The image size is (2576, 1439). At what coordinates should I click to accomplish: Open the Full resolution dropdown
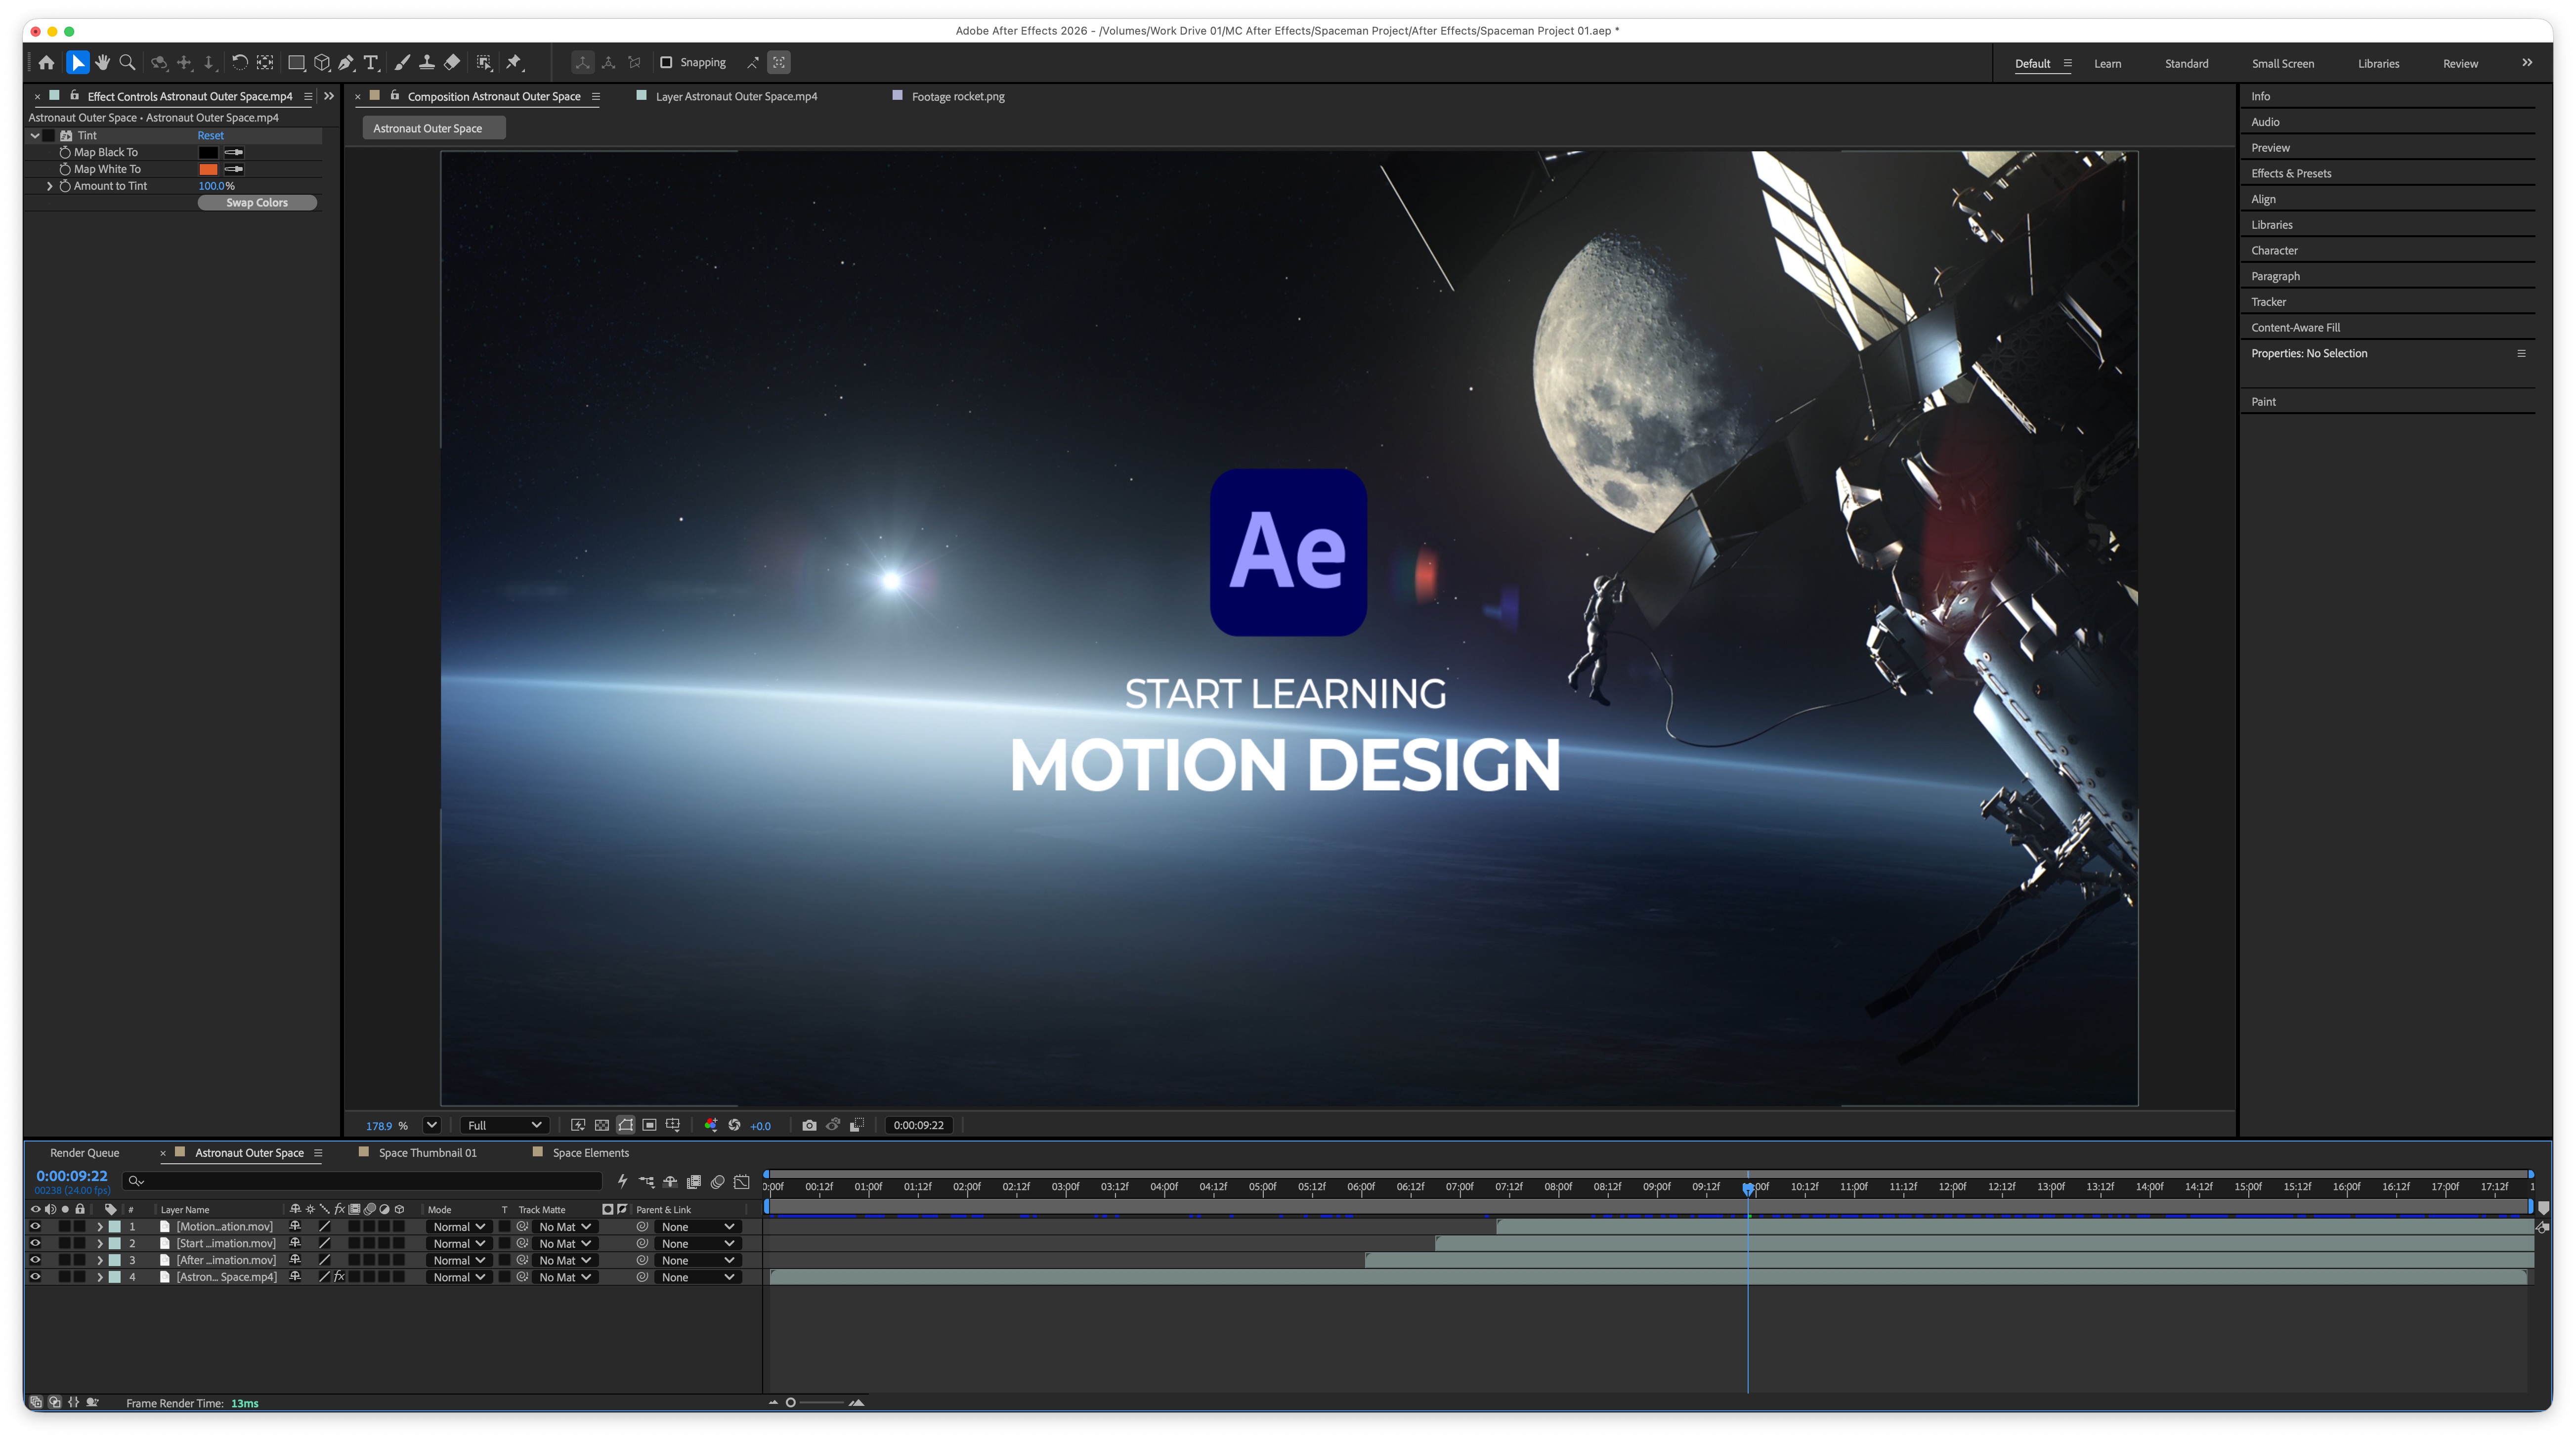pos(504,1125)
